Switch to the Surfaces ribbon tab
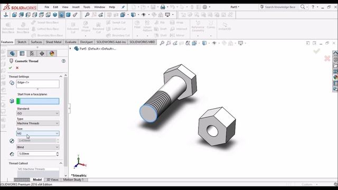This screenshot has width=338, height=190. point(36,42)
